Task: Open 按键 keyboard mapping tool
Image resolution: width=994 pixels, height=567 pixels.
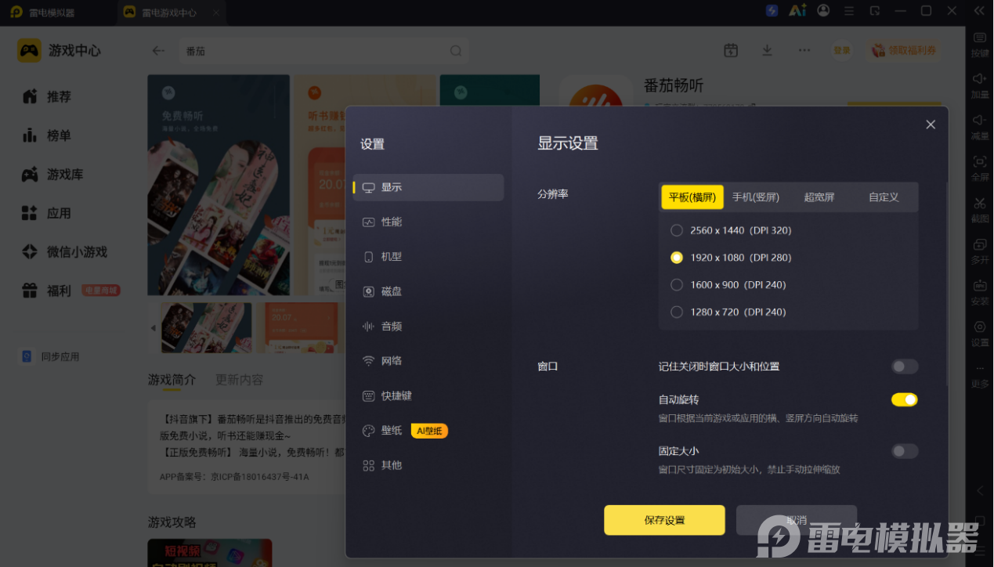Action: coord(980,45)
